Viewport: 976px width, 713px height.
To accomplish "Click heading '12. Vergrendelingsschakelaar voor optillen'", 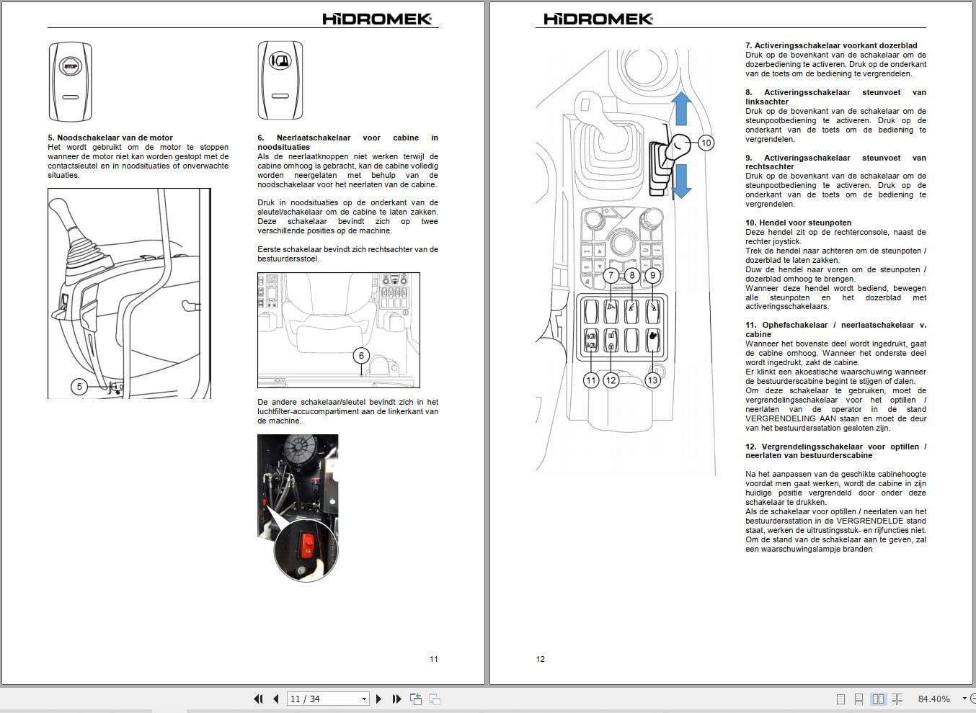I will pyautogui.click(x=835, y=451).
